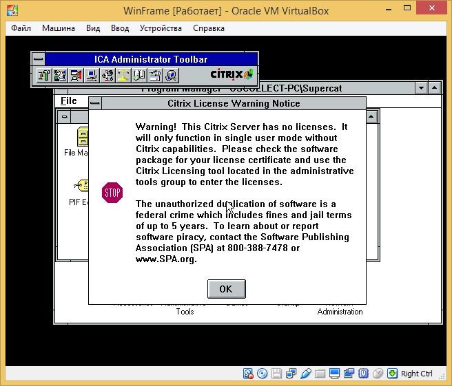Click the mouse integration status icon

(x=378, y=374)
